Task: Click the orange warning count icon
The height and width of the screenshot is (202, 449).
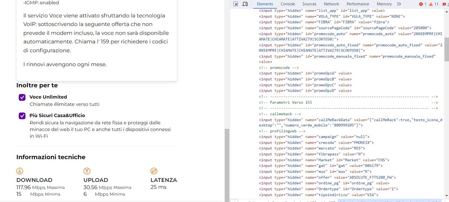Action: [431, 4]
